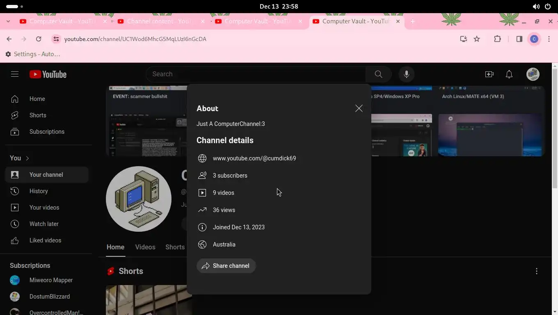
Task: Open Your videos in sidebar
Action: (47, 208)
